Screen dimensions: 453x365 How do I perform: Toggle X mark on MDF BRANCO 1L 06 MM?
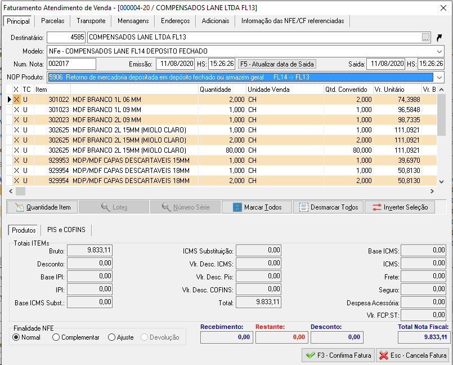coord(16,100)
